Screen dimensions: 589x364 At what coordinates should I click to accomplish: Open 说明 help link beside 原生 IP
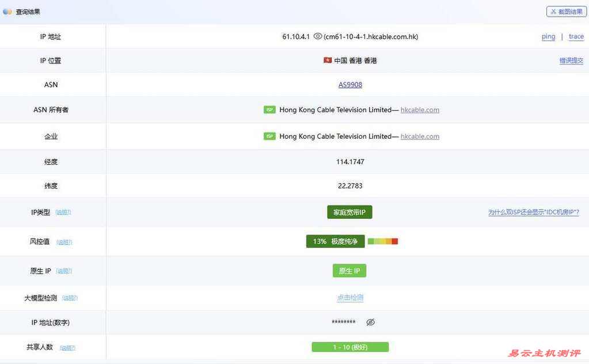(64, 271)
